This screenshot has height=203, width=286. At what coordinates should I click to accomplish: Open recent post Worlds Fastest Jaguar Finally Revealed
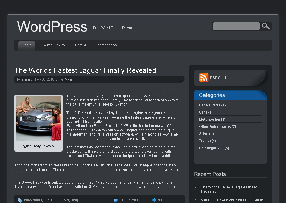229,189
